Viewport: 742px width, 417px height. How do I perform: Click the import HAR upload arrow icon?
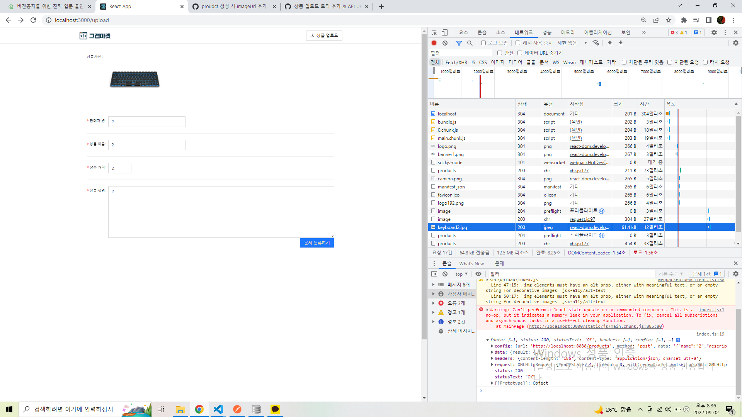point(609,43)
